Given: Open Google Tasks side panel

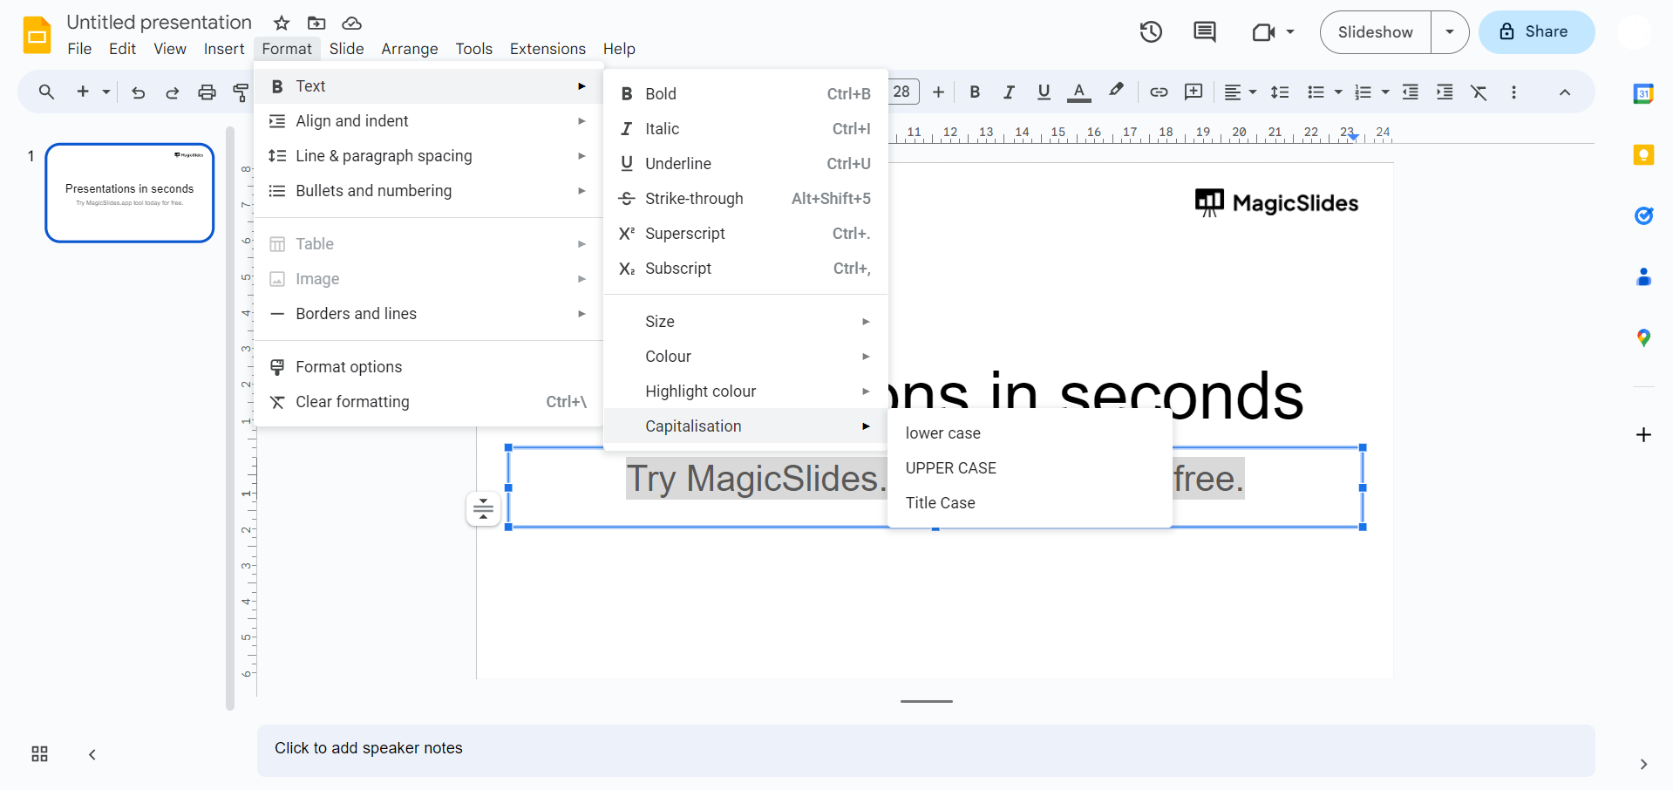Looking at the screenshot, I should pos(1643,215).
